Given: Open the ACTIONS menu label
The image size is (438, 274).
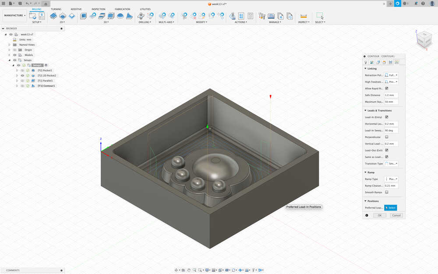Looking at the screenshot, I should click(x=240, y=22).
